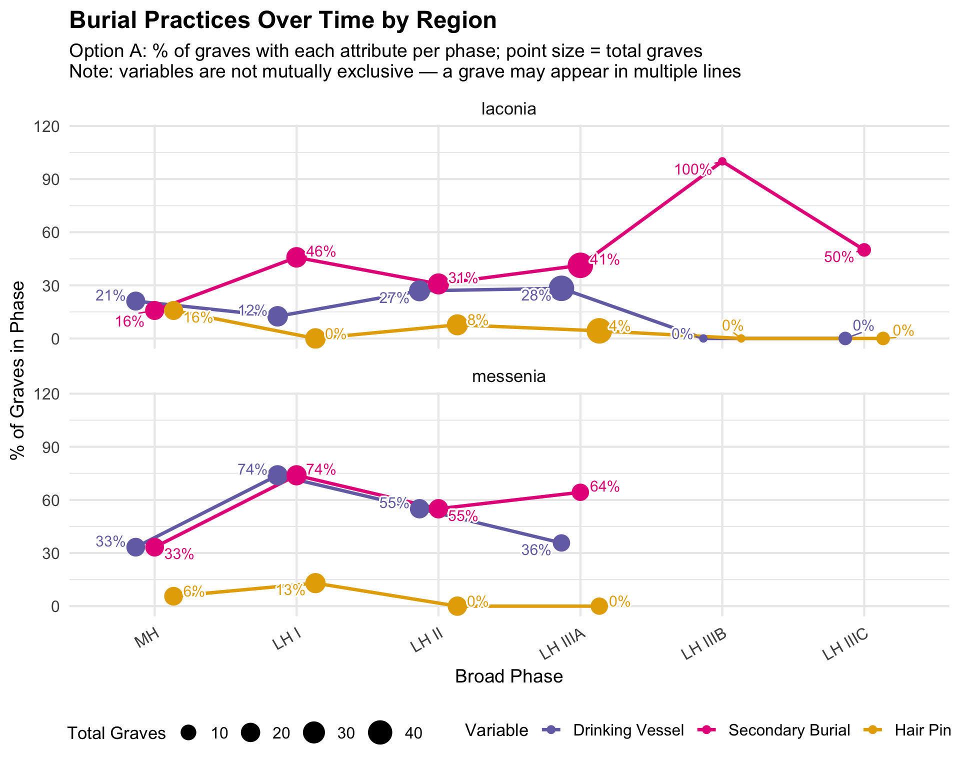Select the 64% Secondary Burial point in messenia
Screen dimensions: 960x768
[x=580, y=492]
